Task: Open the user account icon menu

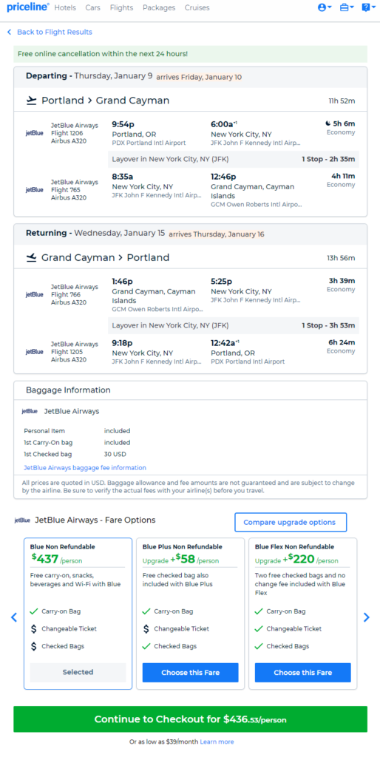Action: pyautogui.click(x=325, y=7)
